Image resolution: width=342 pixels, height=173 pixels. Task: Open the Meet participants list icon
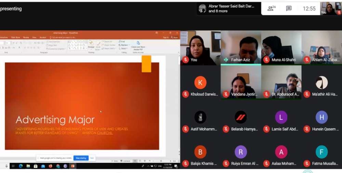click(272, 9)
